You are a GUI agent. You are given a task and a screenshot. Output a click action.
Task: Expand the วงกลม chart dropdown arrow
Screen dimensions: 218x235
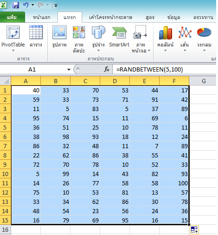click(x=204, y=50)
